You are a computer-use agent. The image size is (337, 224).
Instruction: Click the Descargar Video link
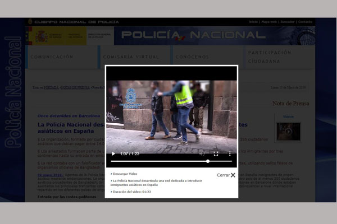pyautogui.click(x=124, y=174)
